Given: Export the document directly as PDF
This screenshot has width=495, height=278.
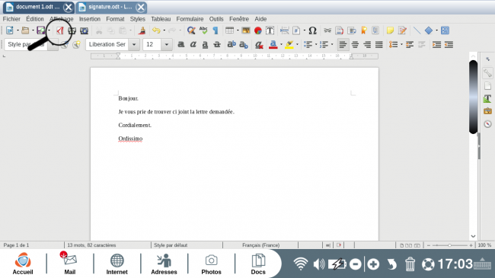Looking at the screenshot, I should tap(60, 30).
